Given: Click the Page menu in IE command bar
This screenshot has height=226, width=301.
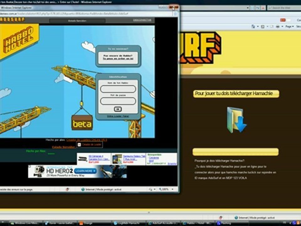Looking at the screenshot, I should click(289, 26).
